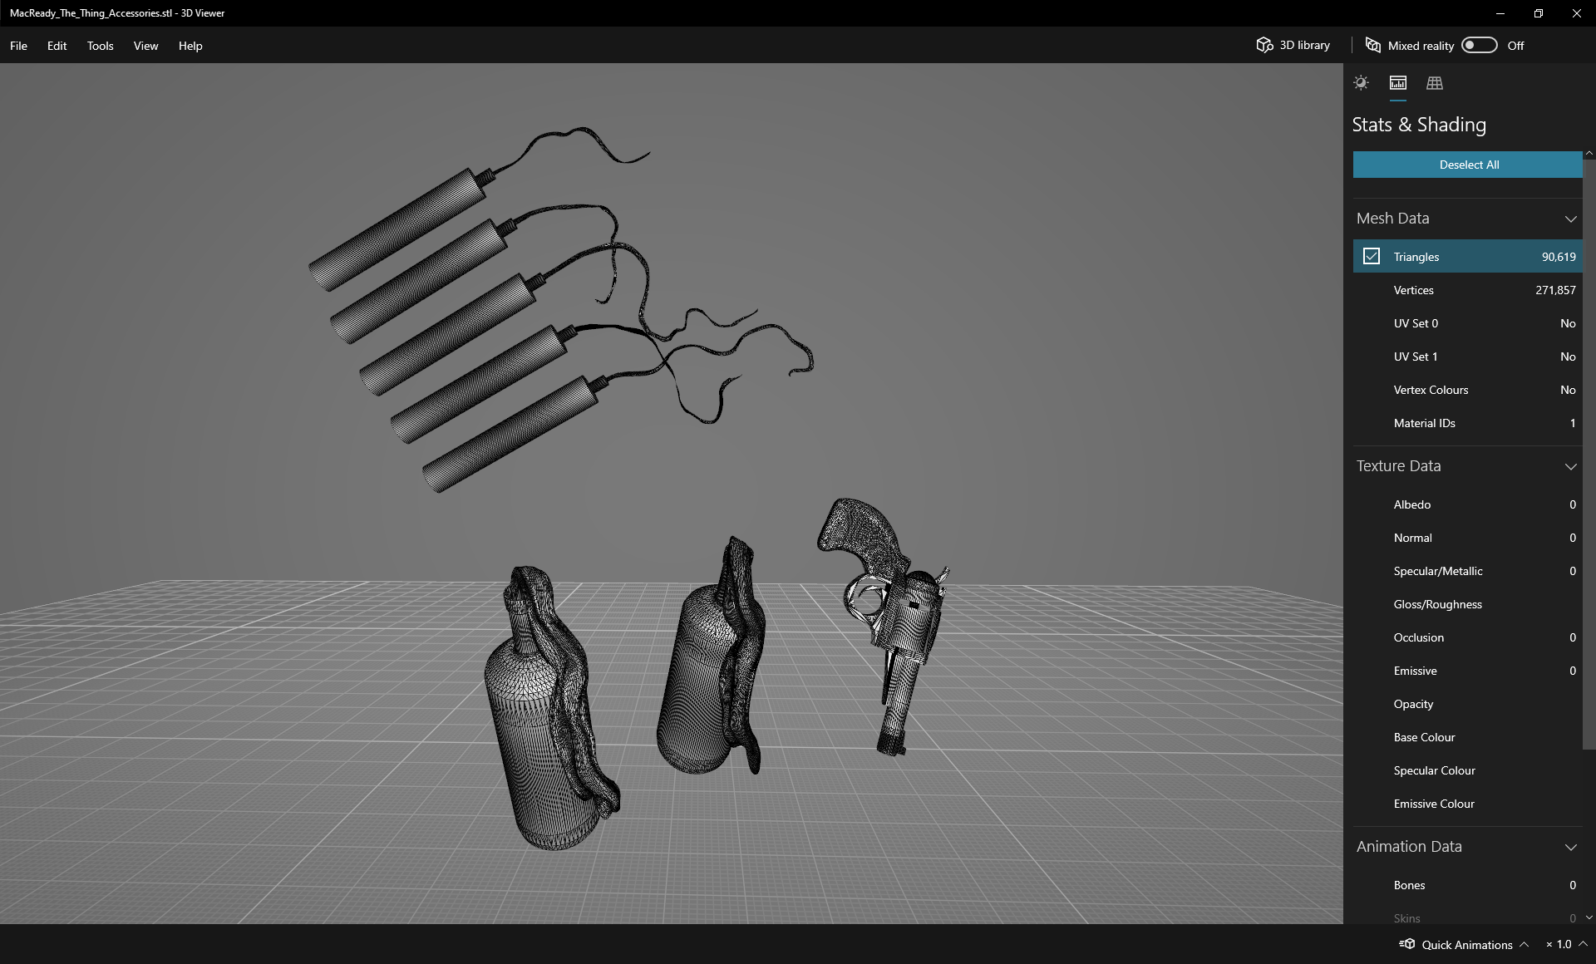Click the Mixed reality headset icon
The height and width of the screenshot is (964, 1596).
1372,46
